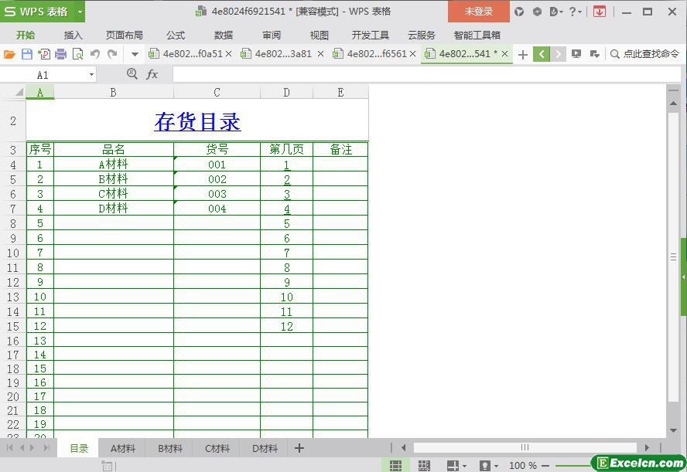Click the Print icon
The width and height of the screenshot is (687, 472).
tap(61, 54)
